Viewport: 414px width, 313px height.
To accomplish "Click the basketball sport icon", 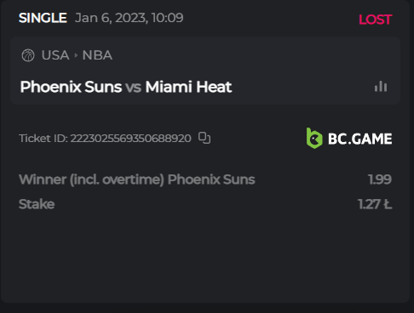I will (x=28, y=55).
